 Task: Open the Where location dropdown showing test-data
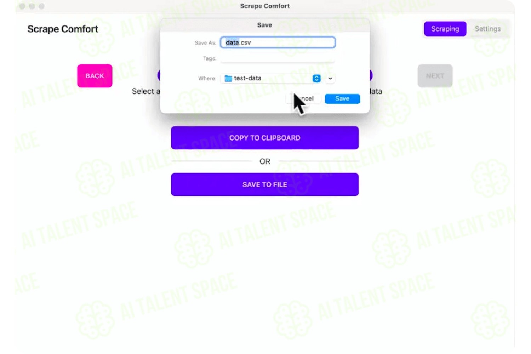[x=271, y=78]
